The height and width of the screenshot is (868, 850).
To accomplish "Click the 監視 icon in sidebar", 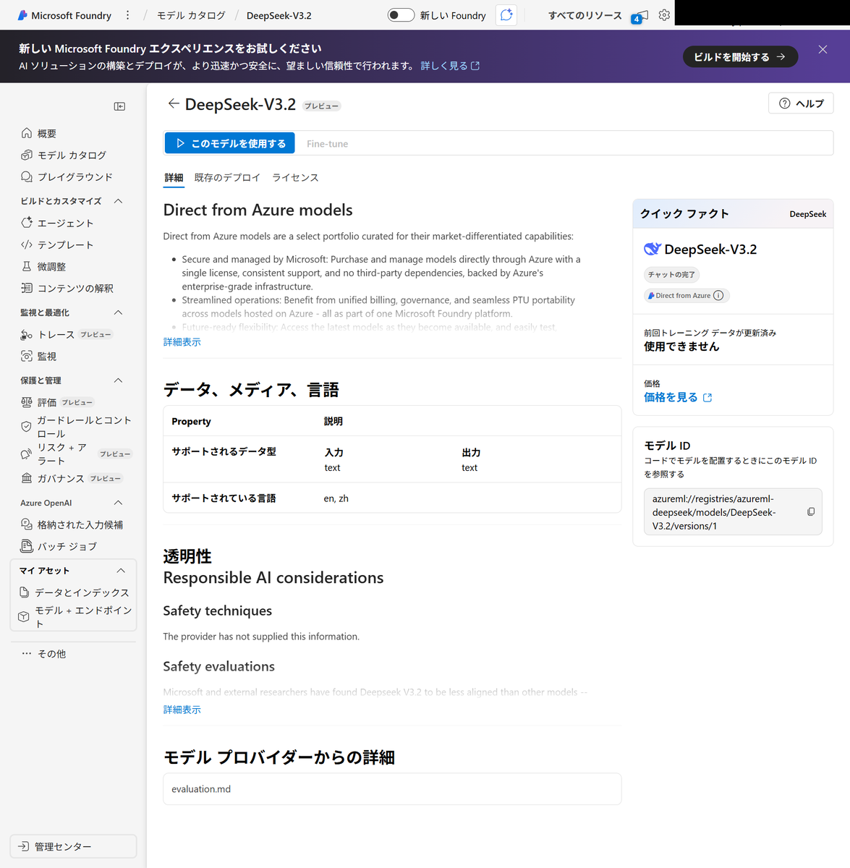I will click(27, 356).
